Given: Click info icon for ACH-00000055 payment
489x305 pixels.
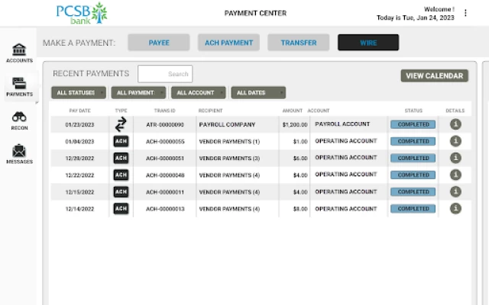Looking at the screenshot, I should click(x=455, y=141).
